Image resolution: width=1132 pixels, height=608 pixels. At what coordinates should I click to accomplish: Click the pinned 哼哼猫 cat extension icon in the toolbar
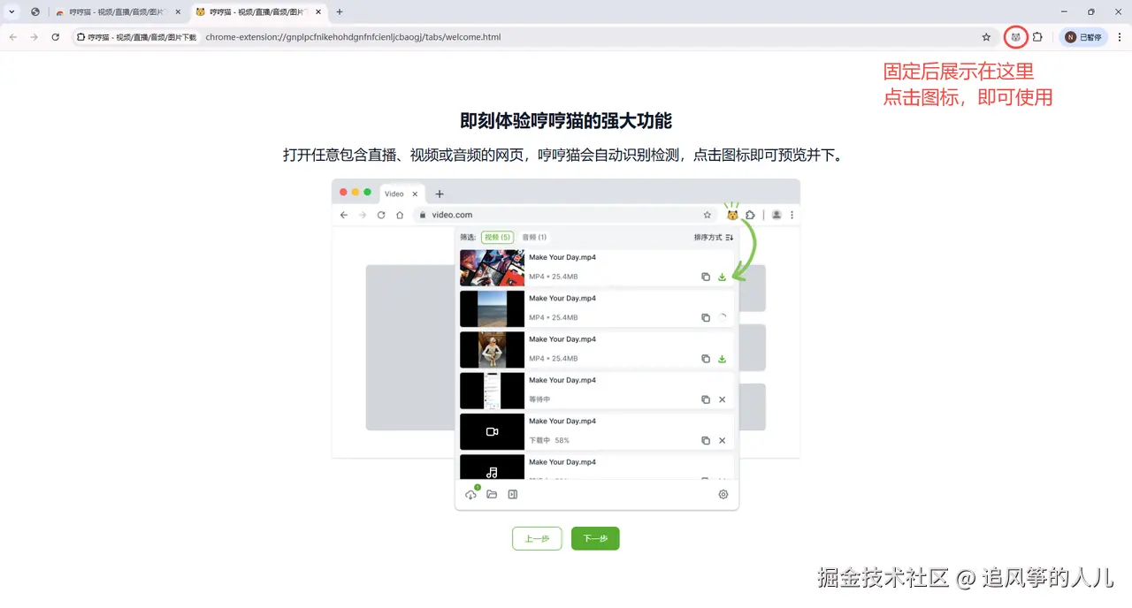point(1016,37)
